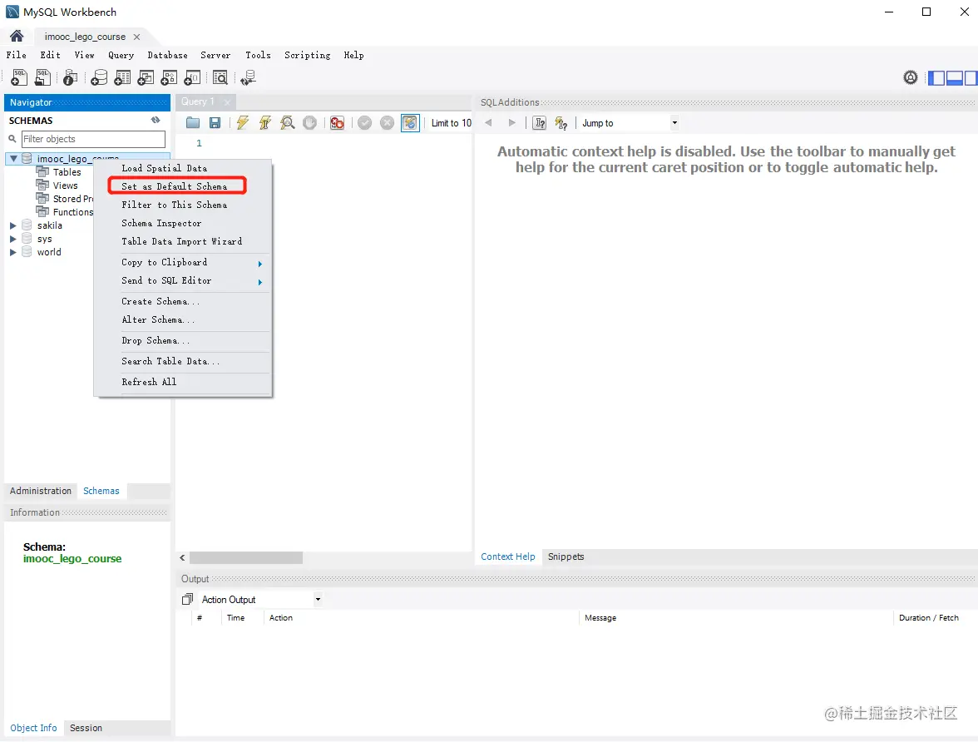Click the create new stored procedure icon
This screenshot has height=742, width=978.
[169, 77]
